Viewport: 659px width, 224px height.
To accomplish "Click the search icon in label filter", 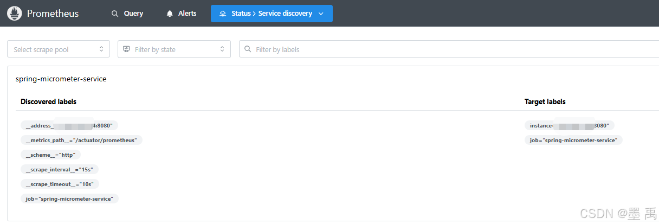I will click(x=248, y=49).
